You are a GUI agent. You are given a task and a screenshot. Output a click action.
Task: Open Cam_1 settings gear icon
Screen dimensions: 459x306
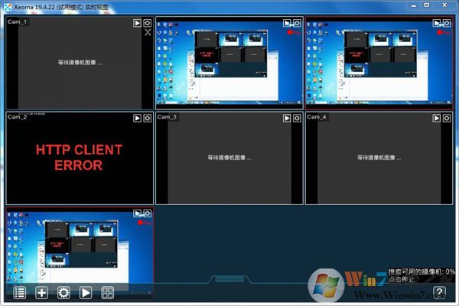(x=147, y=23)
